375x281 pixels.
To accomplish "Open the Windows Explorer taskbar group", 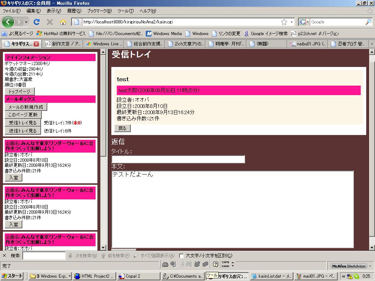I will (50, 276).
